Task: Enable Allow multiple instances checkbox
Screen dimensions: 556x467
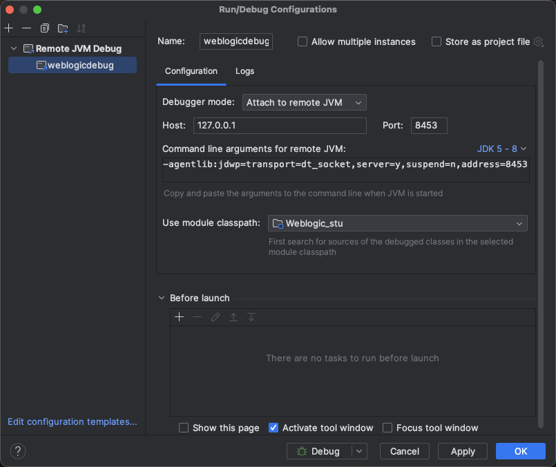Action: [303, 41]
